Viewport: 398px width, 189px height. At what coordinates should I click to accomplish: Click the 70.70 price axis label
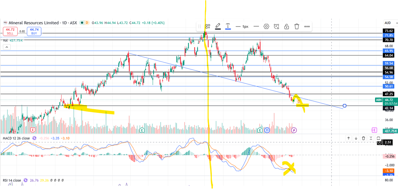388,40
